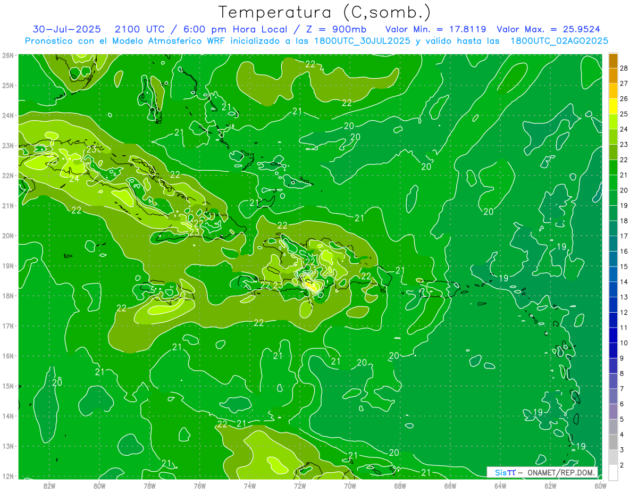Click the dark blue swatch between 10 and 11
The width and height of the screenshot is (638, 493).
coord(613,336)
